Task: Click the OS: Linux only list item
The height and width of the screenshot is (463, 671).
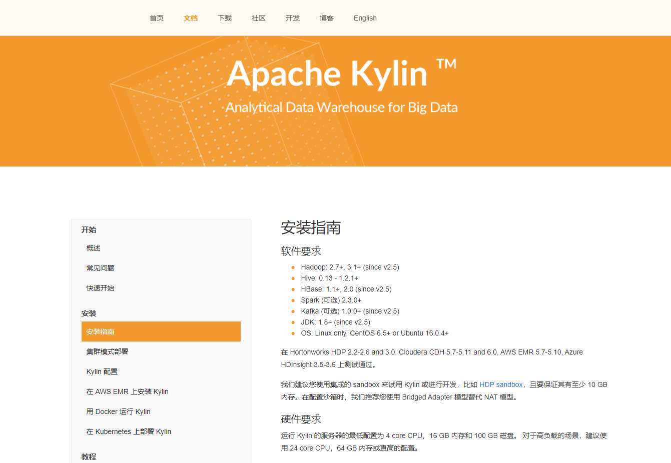Action: 375,333
